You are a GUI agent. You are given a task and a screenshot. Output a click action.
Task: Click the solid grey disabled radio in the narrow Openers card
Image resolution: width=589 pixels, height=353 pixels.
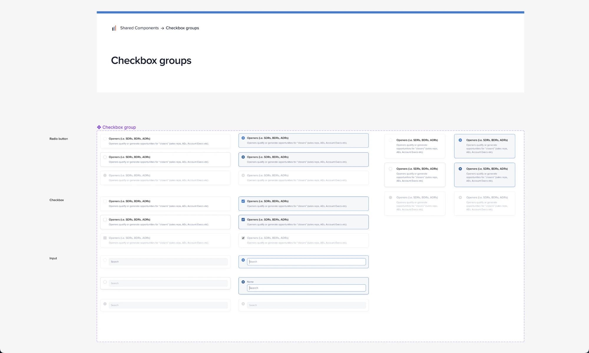point(391,197)
